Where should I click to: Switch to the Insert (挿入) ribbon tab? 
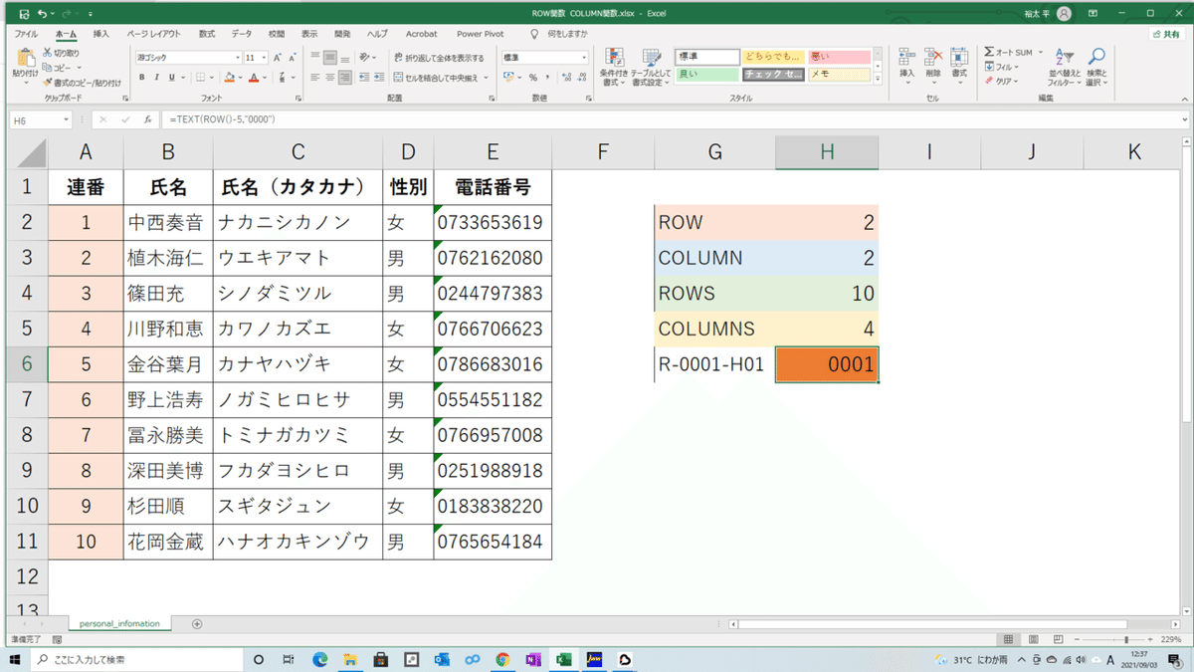[101, 34]
